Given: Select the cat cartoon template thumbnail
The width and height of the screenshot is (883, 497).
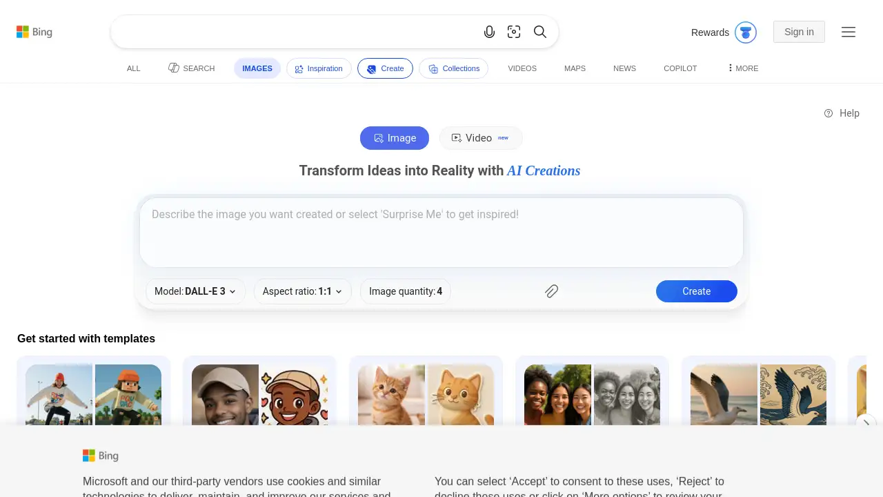Looking at the screenshot, I should [426, 395].
